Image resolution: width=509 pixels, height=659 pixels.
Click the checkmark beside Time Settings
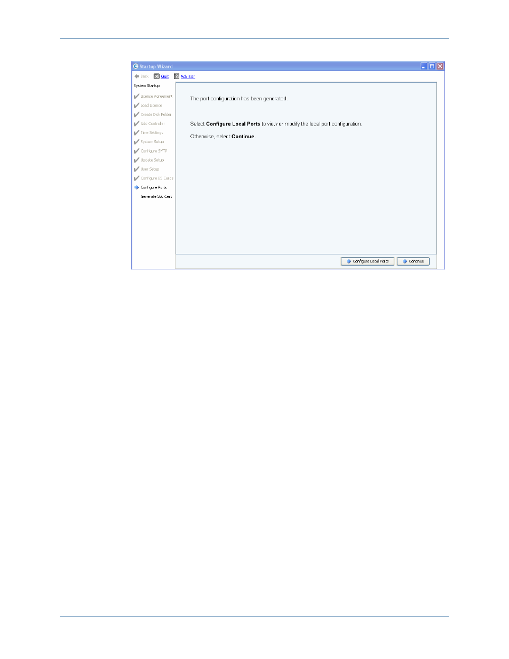click(x=137, y=132)
